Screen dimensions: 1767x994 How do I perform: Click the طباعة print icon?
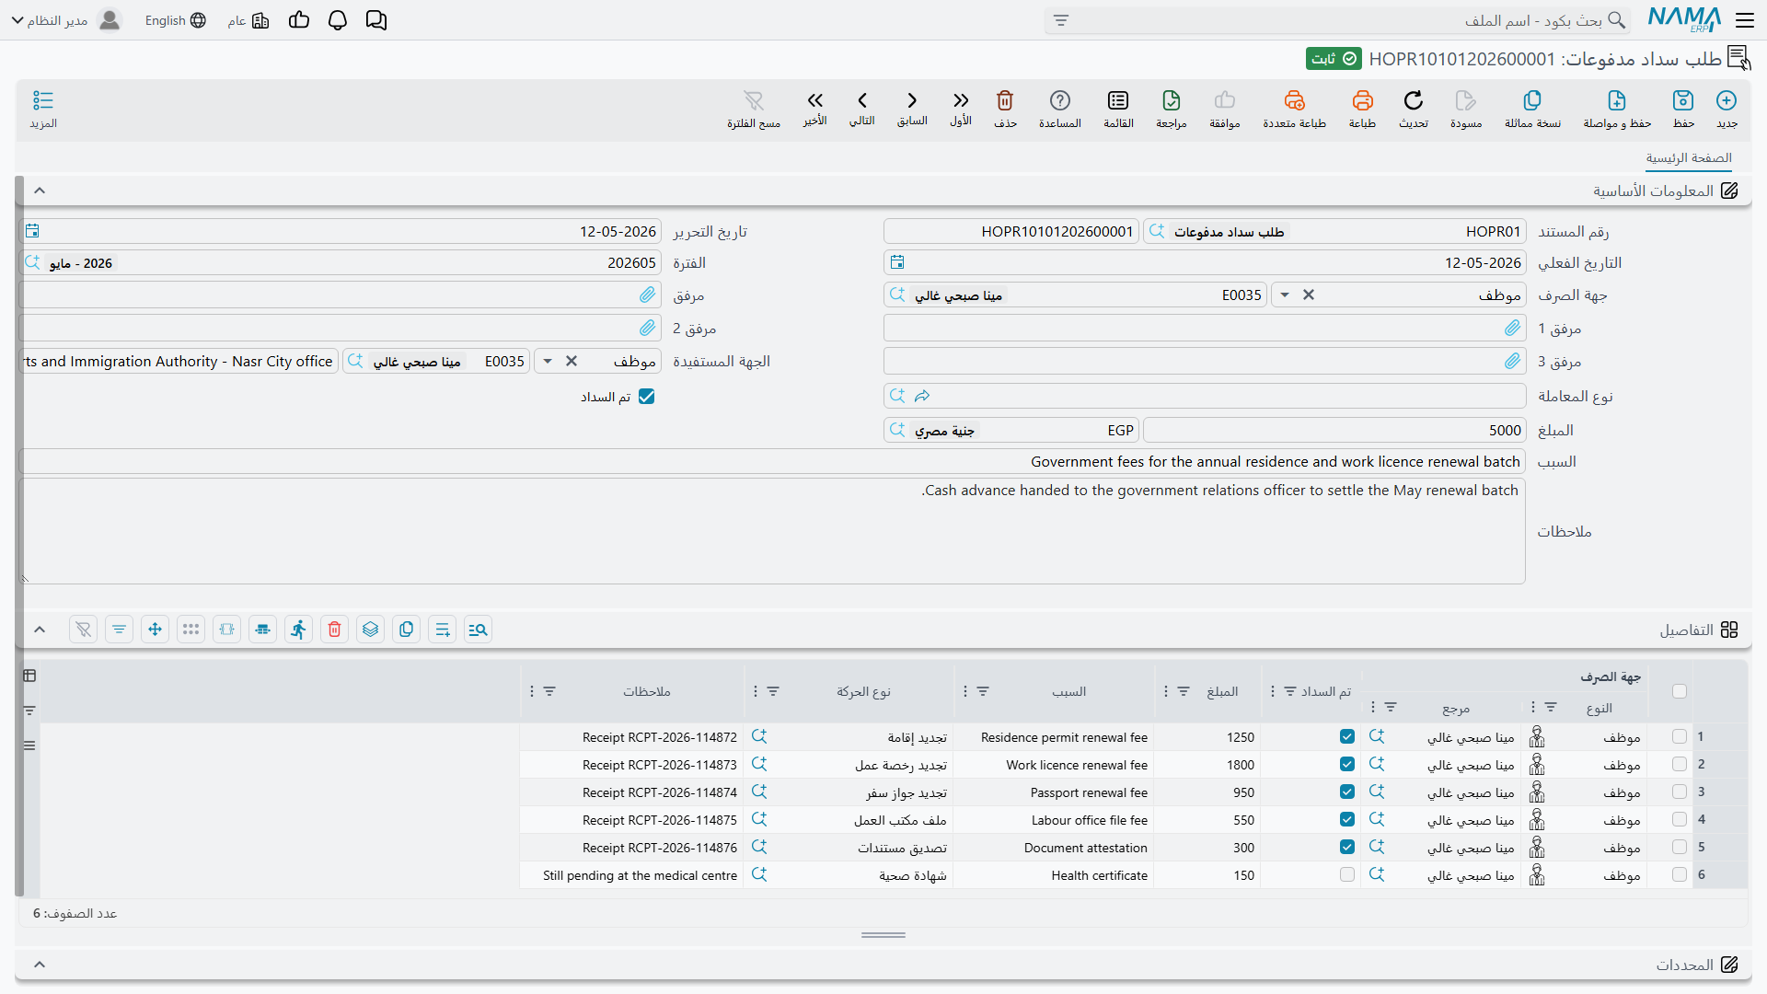[x=1362, y=100]
